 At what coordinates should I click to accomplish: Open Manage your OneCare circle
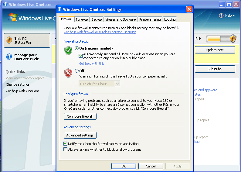click(27, 57)
